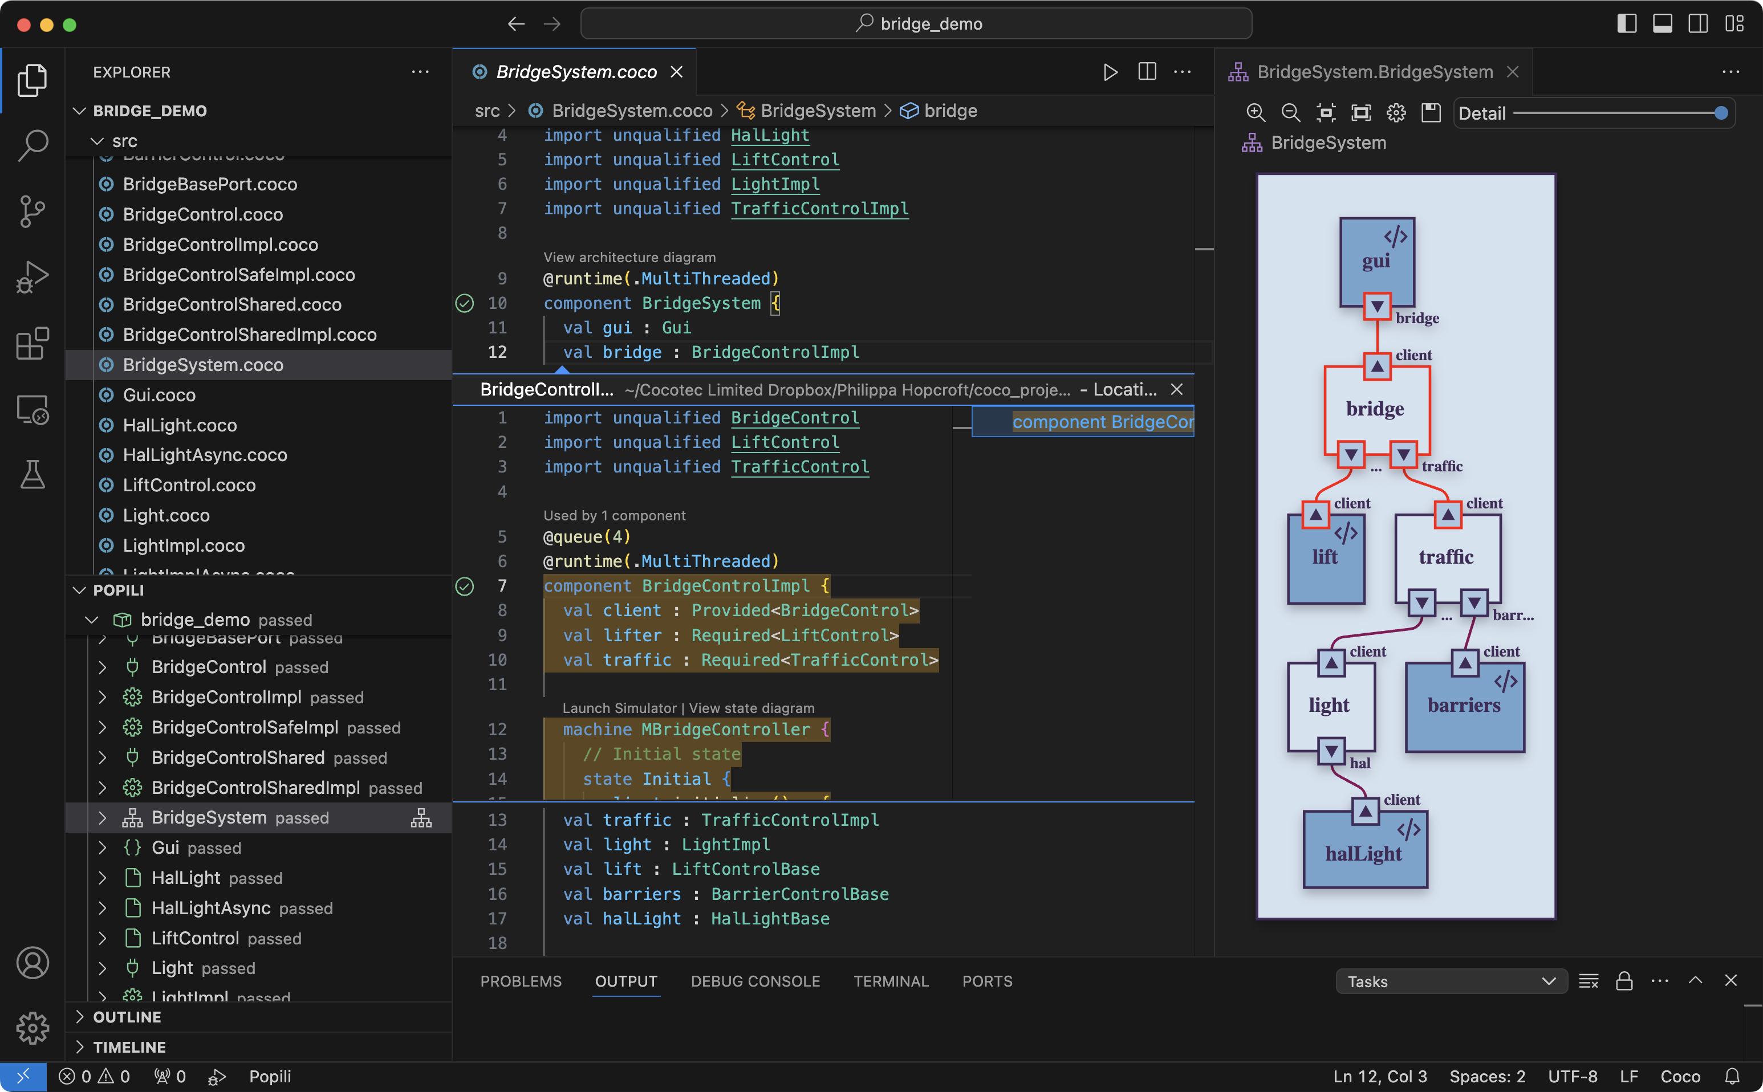Screen dimensions: 1763x1092
Task: Collapse the BRIDGE_DEMO explorer section
Action: (x=80, y=111)
